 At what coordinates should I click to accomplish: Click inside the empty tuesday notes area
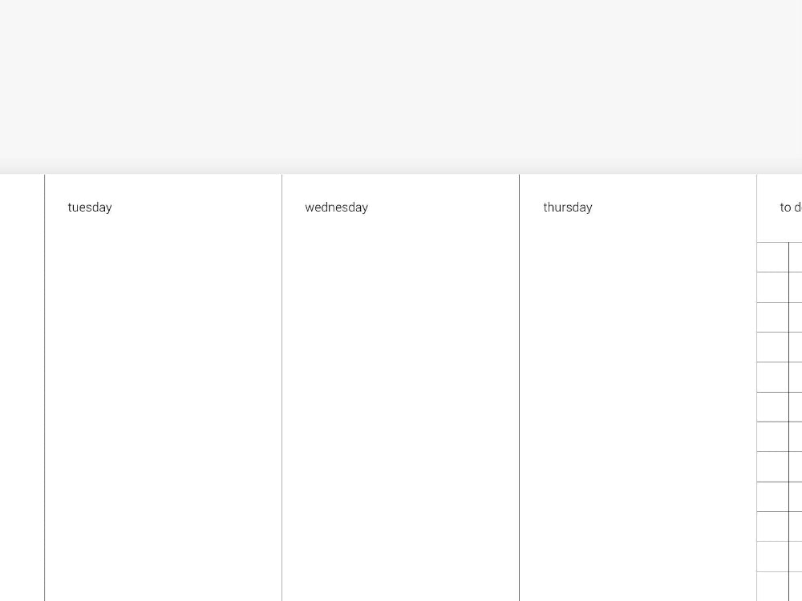point(163,401)
